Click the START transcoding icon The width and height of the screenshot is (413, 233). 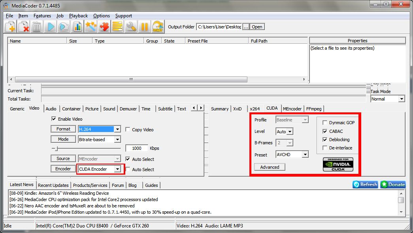pos(158,26)
